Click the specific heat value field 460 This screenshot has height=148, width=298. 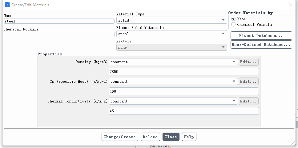[x=183, y=91]
